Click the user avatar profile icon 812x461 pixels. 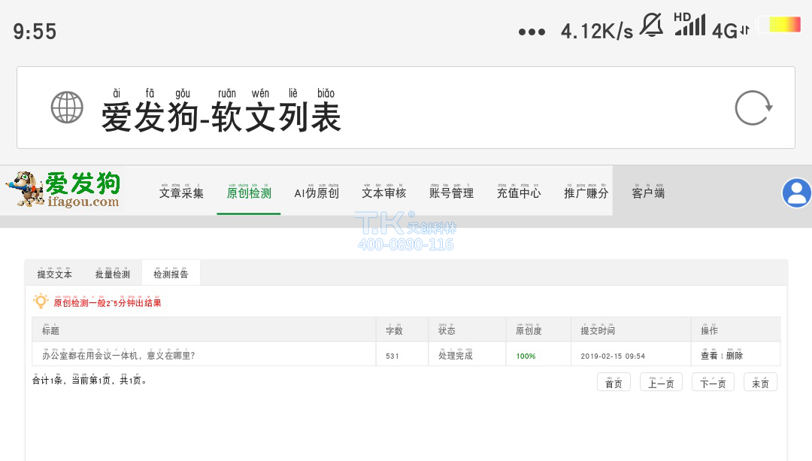click(x=796, y=193)
